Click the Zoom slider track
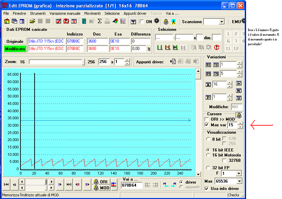 tap(57, 62)
